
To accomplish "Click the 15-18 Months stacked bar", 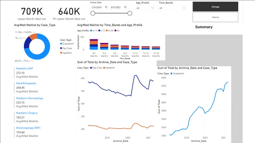I will pos(156,48).
